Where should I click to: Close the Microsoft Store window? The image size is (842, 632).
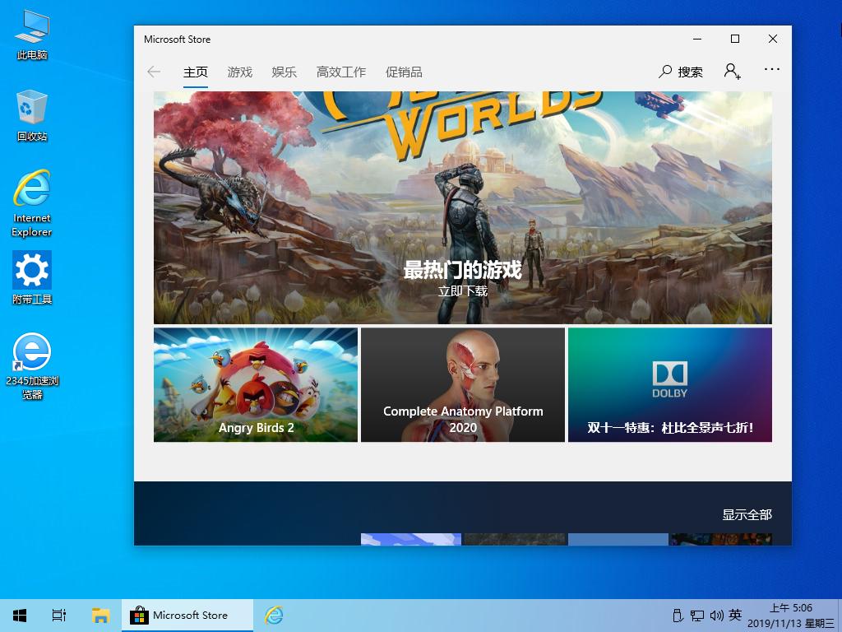tap(773, 39)
